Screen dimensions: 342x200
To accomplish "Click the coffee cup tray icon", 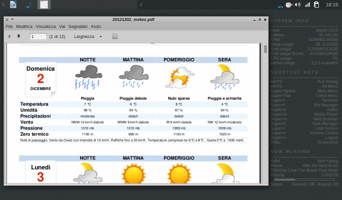I will [x=288, y=4].
